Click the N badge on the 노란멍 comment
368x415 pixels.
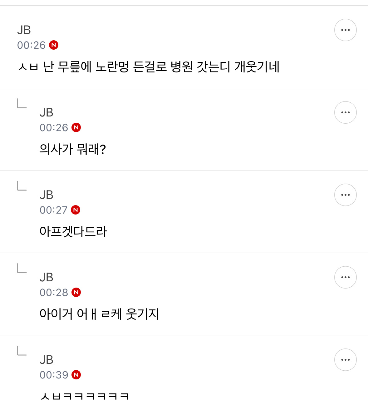coord(54,45)
